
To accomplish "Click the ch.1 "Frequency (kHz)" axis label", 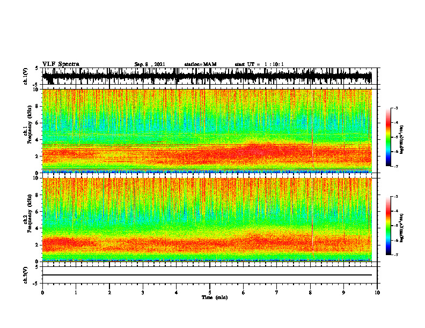I will (x=30, y=125).
